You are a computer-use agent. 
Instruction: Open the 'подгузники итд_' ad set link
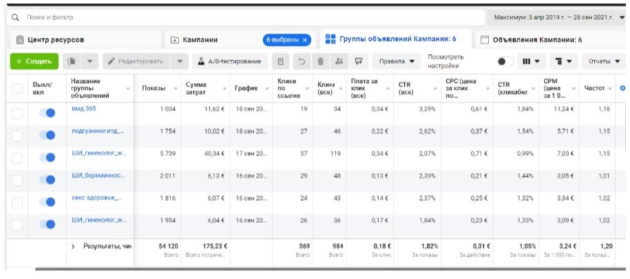click(x=98, y=131)
